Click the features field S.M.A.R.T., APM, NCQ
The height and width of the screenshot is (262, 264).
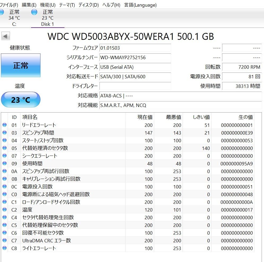point(180,105)
